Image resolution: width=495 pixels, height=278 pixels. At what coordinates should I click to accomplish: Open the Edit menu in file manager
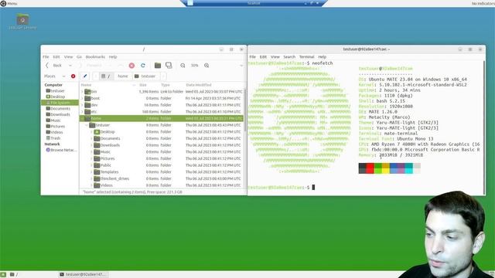coord(56,56)
